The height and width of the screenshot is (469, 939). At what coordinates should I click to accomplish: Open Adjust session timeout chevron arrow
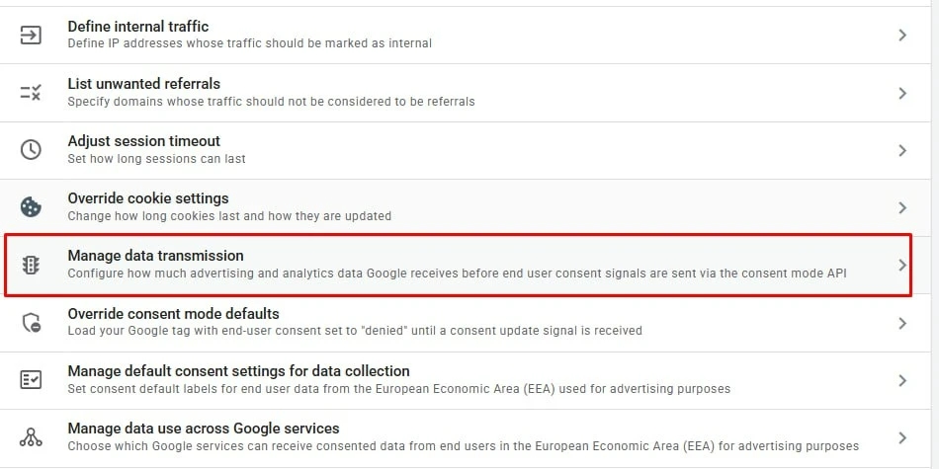(902, 150)
